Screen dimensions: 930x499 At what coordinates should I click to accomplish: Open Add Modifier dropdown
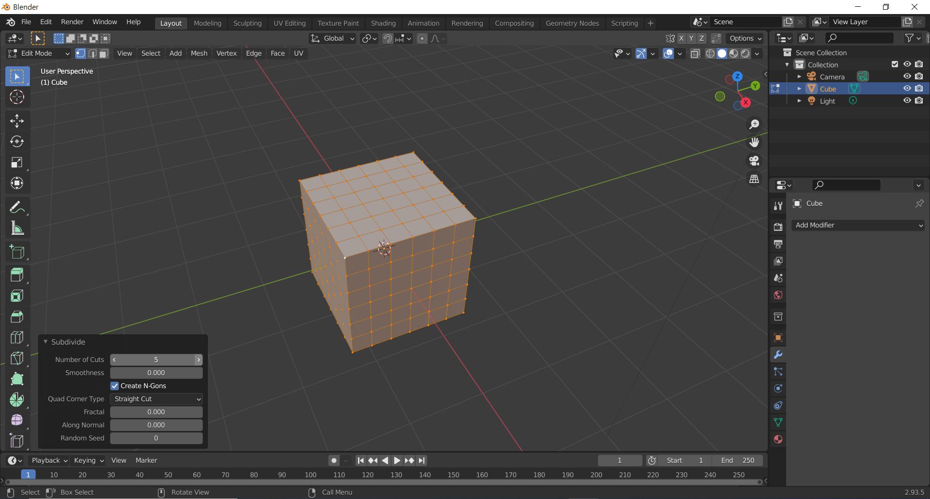click(858, 225)
